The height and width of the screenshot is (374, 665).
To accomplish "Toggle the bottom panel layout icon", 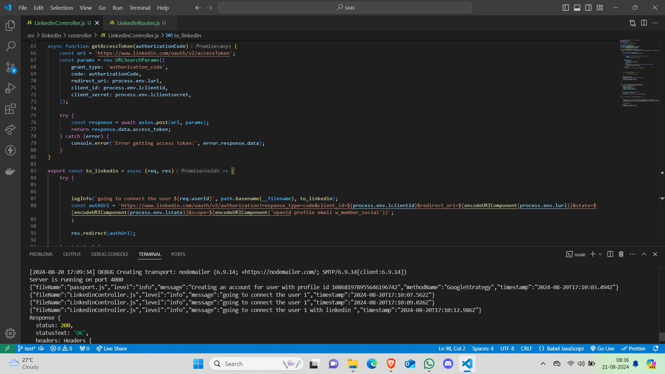I will [577, 8].
